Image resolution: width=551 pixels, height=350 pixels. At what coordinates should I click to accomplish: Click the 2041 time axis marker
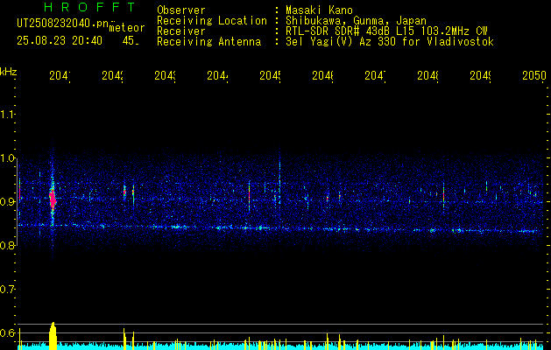click(x=60, y=75)
